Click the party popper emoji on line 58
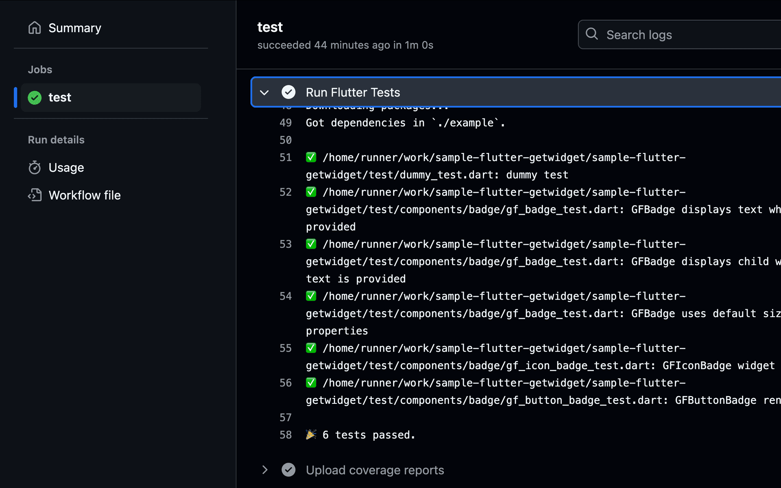 311,435
